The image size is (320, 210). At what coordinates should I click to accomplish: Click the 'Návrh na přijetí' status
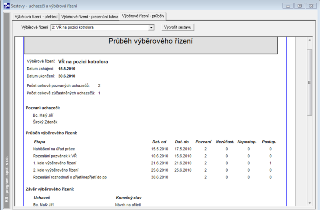pyautogui.click(x=128, y=204)
